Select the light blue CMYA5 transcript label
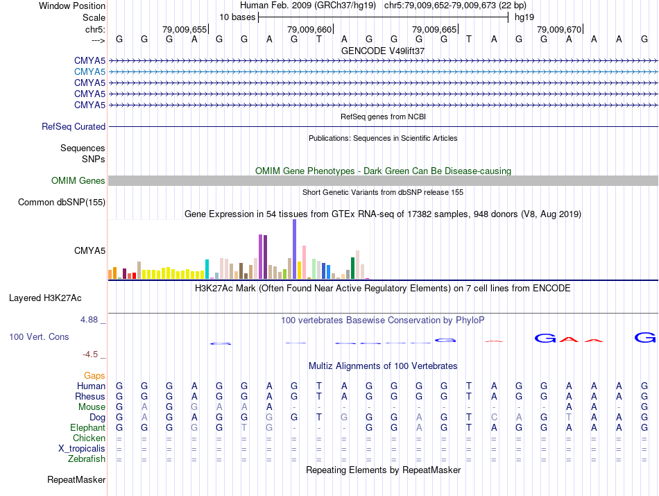Image resolution: width=659 pixels, height=496 pixels. point(89,71)
